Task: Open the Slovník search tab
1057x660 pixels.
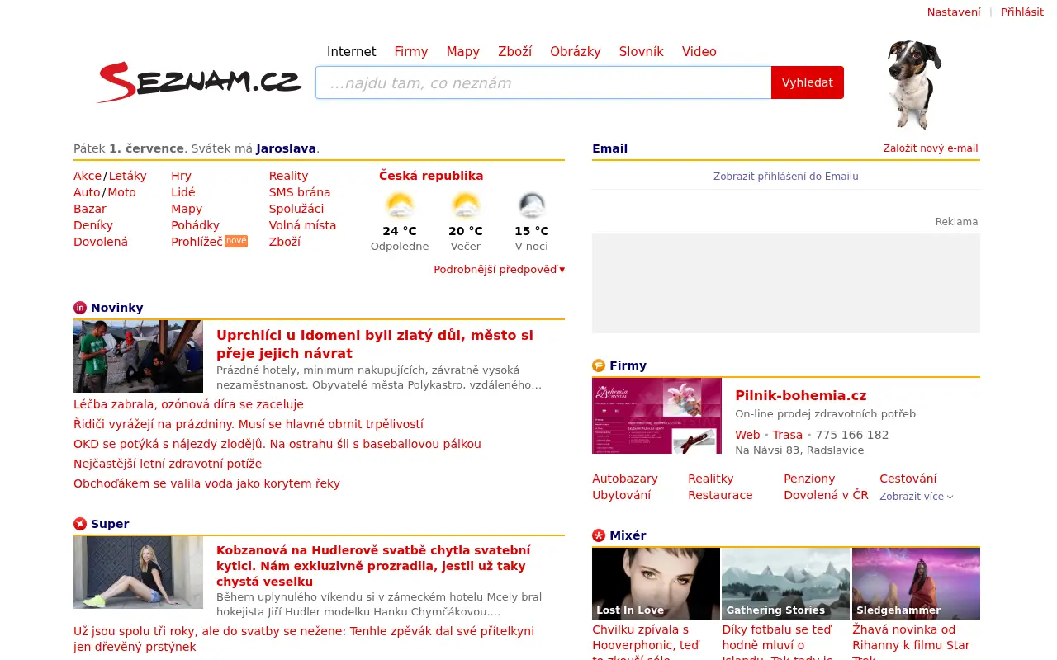Action: 642,51
